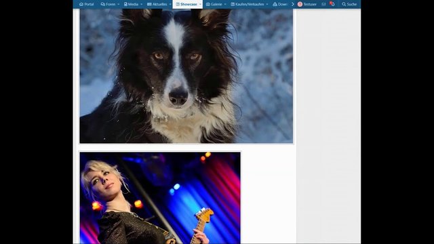The image size is (434, 244).
Task: Open the Portal home page
Action: (86, 4)
